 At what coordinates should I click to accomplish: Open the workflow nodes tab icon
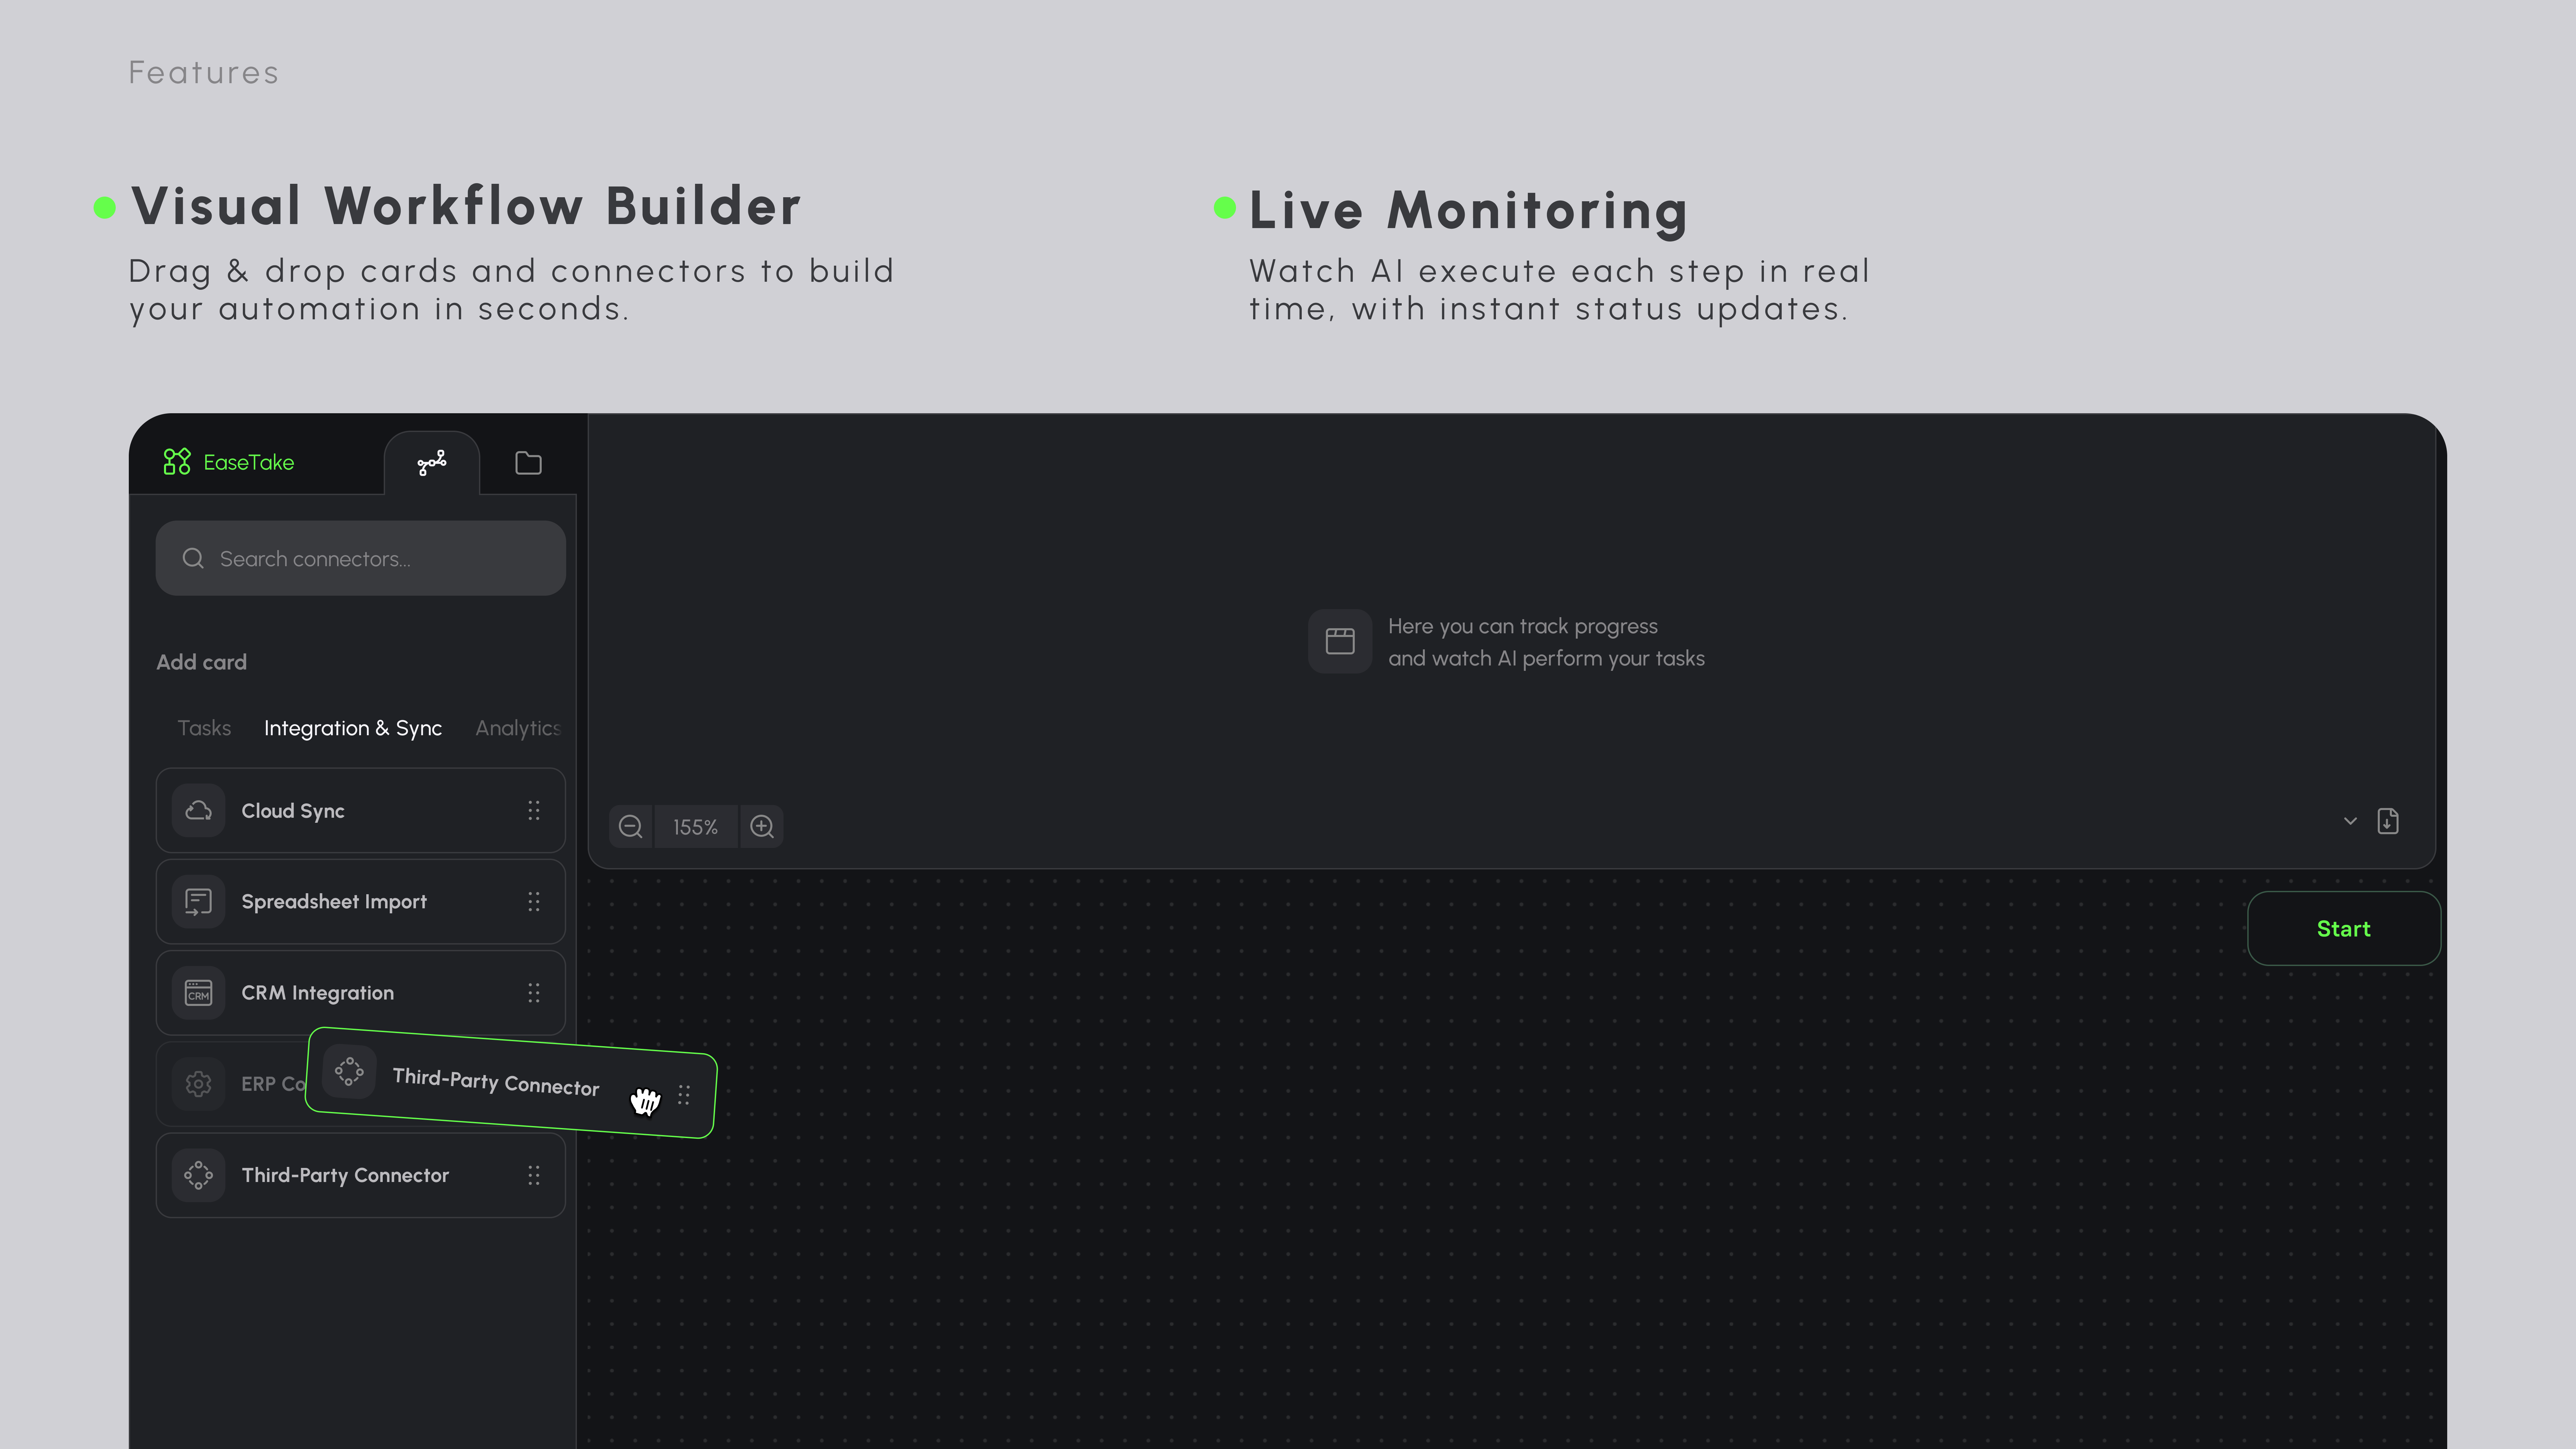(x=432, y=463)
